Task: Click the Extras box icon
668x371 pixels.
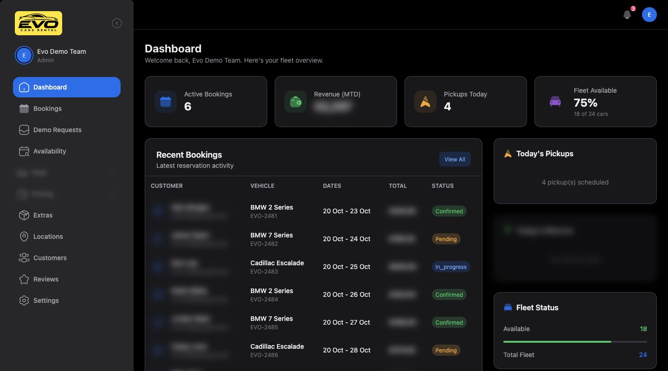Action: click(x=24, y=215)
